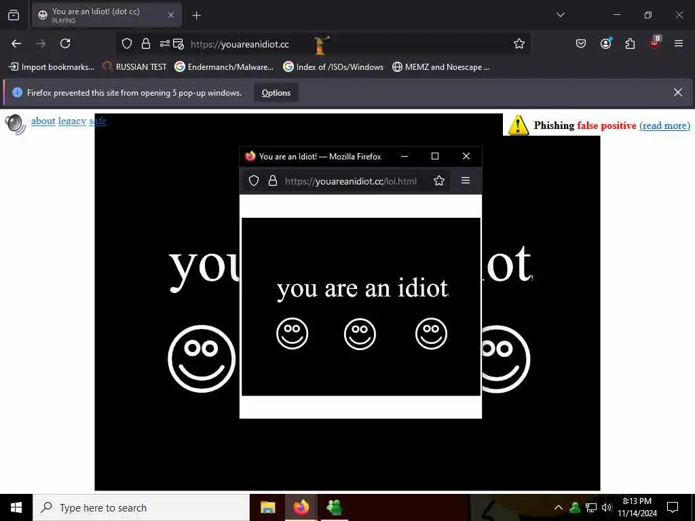Click the yellow phishing warning sign icon
Viewport: 695px width, 521px height.
pos(518,125)
